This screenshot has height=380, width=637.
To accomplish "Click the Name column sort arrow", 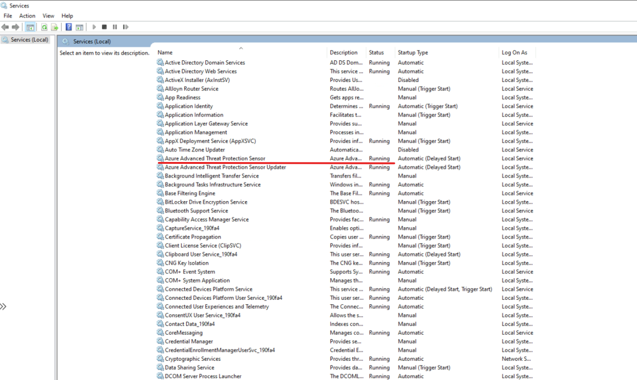I will [242, 47].
